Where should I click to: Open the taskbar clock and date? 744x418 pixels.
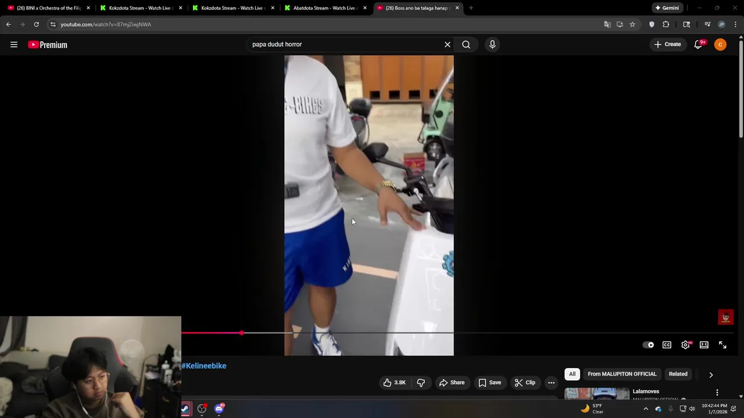point(714,409)
